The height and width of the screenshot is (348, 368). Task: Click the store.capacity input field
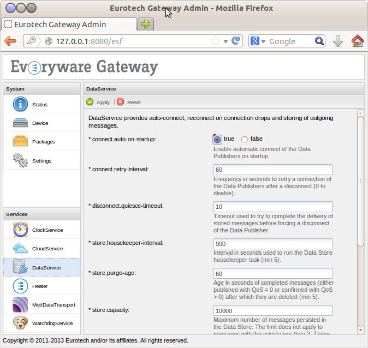pos(272,310)
